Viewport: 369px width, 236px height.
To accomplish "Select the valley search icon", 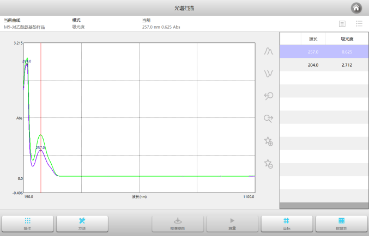I will (268, 73).
